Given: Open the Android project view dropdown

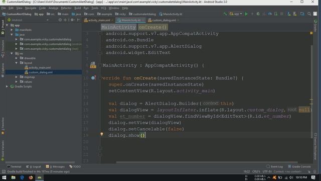Looking at the screenshot, I should click(x=28, y=20).
